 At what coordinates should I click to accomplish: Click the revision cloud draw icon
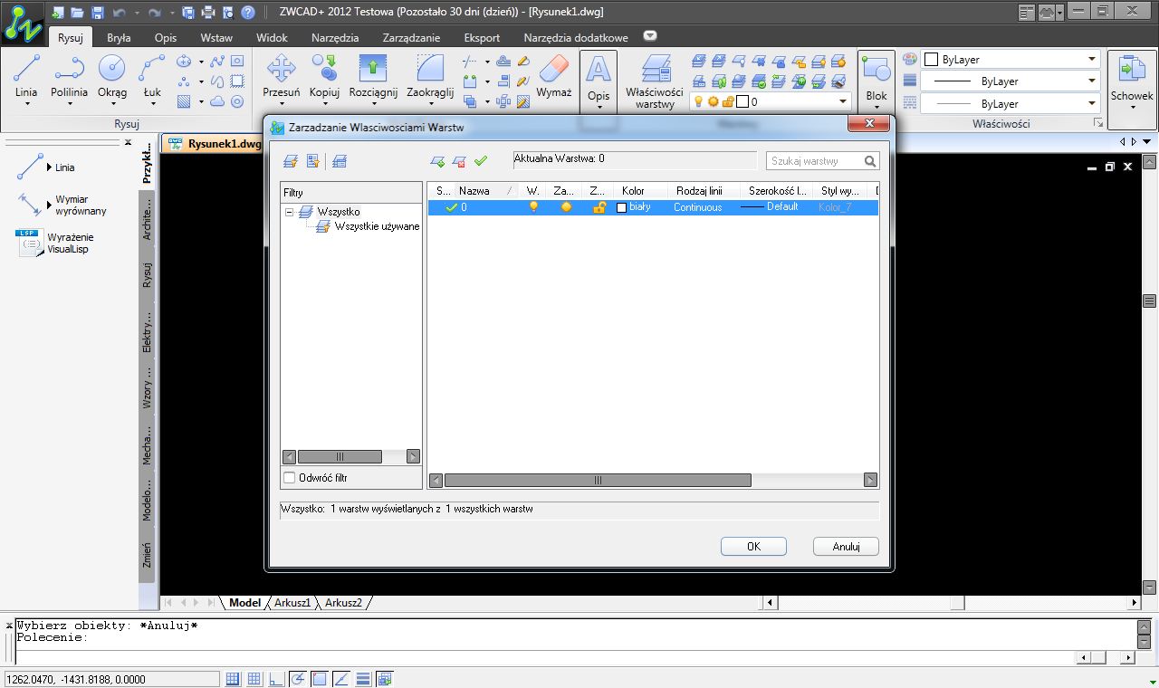click(x=217, y=101)
